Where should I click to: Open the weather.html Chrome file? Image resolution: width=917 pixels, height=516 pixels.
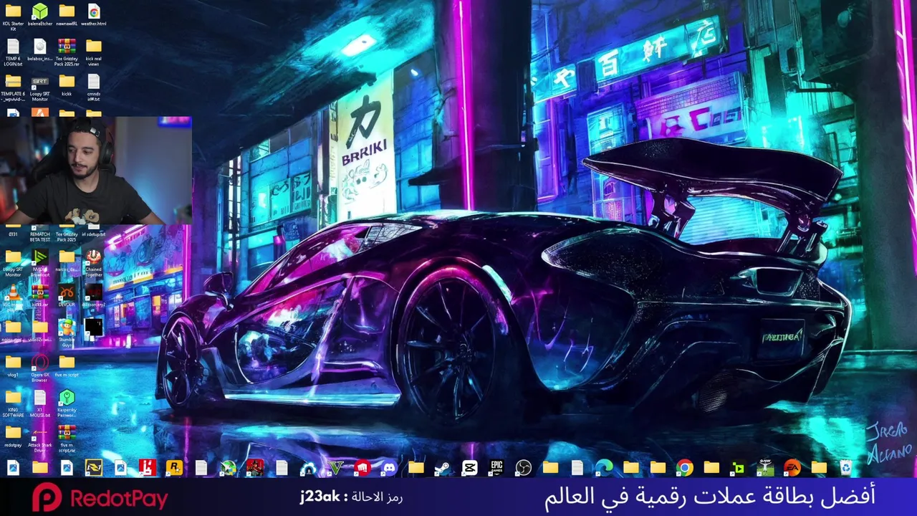coord(94,14)
